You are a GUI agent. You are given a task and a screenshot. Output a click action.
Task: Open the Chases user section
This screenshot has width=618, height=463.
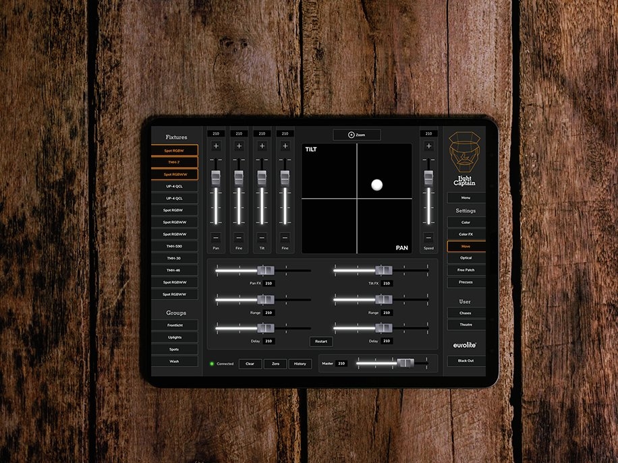pos(466,313)
